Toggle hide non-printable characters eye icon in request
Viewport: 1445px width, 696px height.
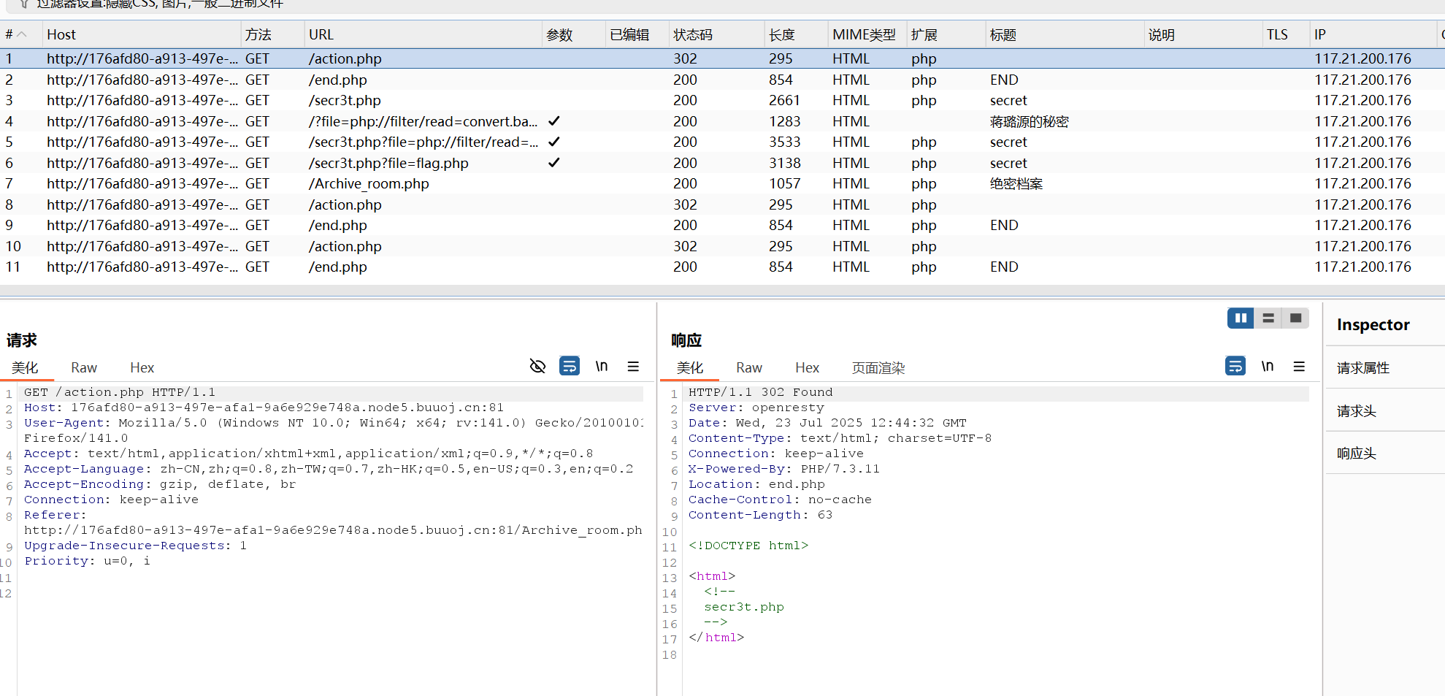[x=537, y=366]
